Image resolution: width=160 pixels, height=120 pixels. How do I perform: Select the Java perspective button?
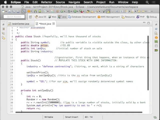pos(62,17)
